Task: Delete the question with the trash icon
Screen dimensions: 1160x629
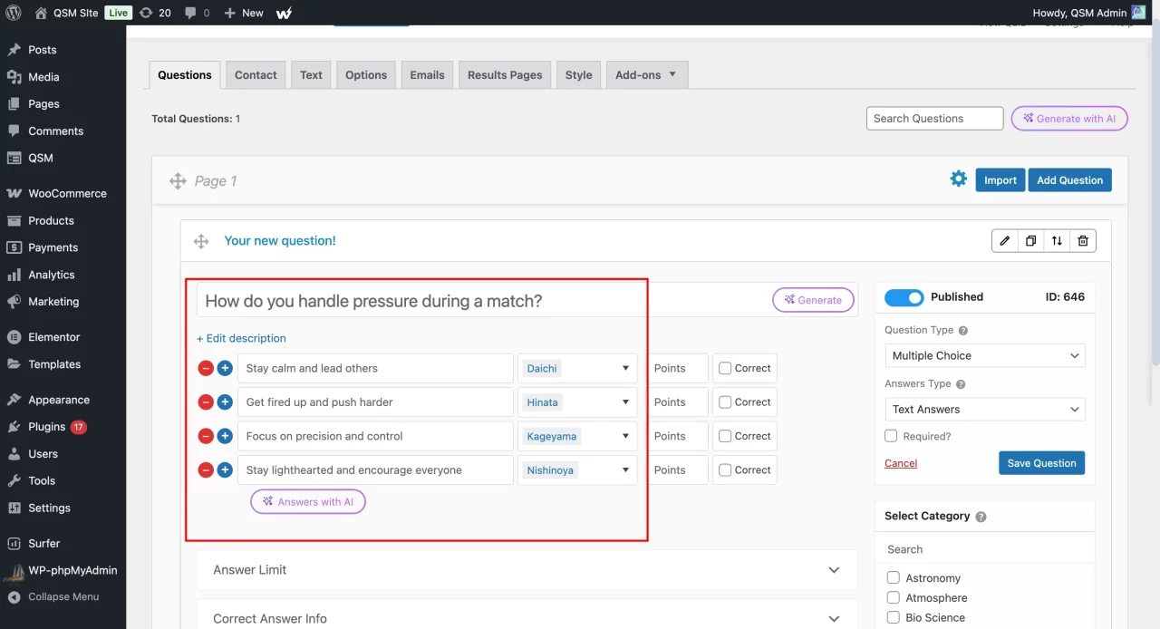Action: [1083, 241]
